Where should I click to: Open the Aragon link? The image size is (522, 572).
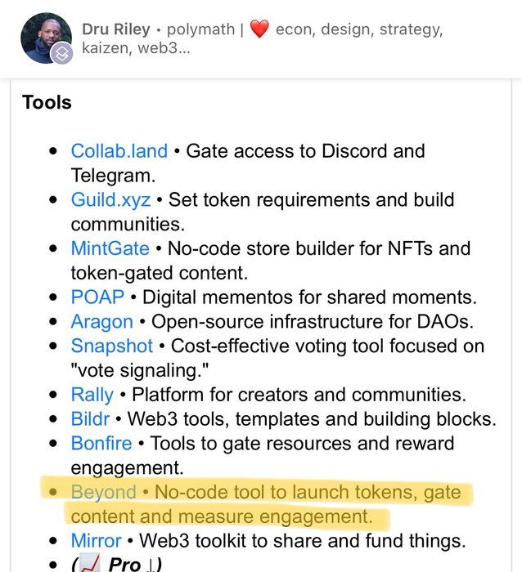point(102,322)
